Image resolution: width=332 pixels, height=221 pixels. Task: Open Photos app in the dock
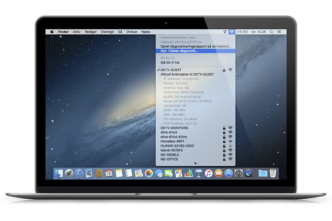click(x=149, y=174)
